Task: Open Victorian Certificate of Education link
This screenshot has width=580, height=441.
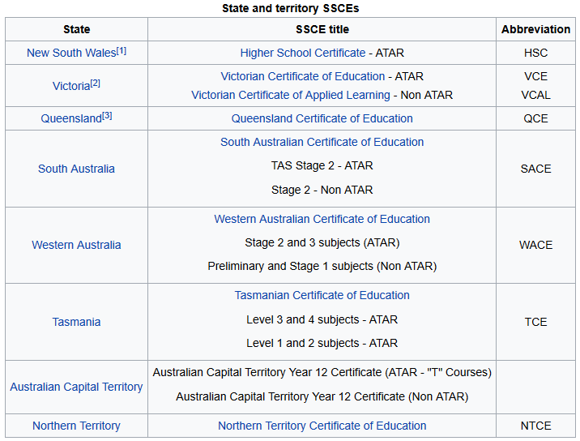Action: coord(303,76)
